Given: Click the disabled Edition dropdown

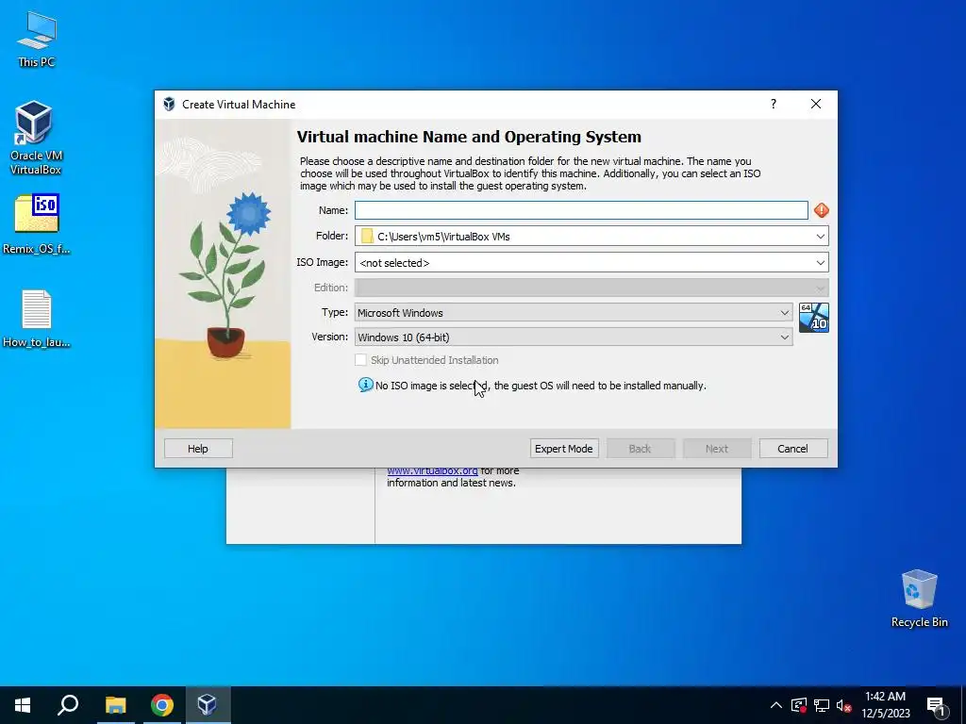Looking at the screenshot, I should point(591,288).
